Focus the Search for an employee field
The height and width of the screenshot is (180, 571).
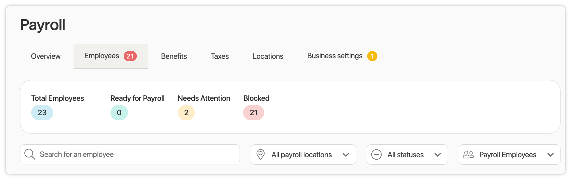pyautogui.click(x=135, y=154)
